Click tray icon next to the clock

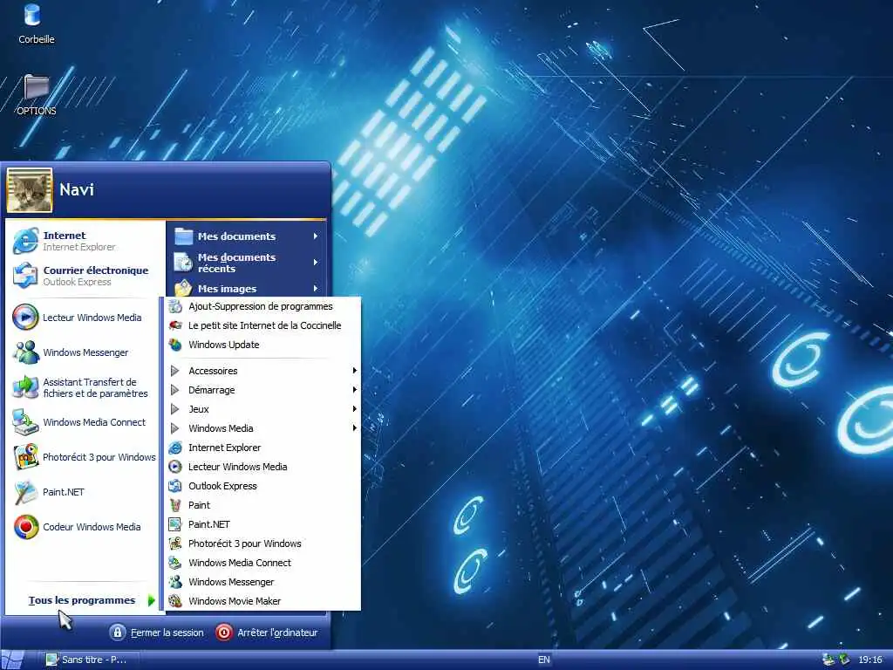(844, 660)
